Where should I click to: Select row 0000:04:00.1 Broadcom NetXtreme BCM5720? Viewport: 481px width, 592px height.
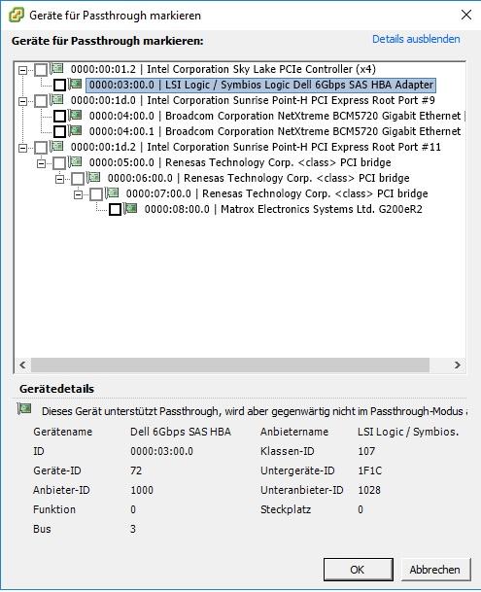point(275,131)
